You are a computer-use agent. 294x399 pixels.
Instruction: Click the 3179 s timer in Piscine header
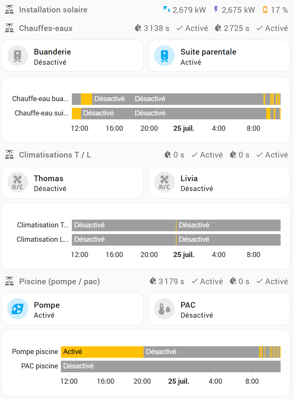tap(167, 281)
